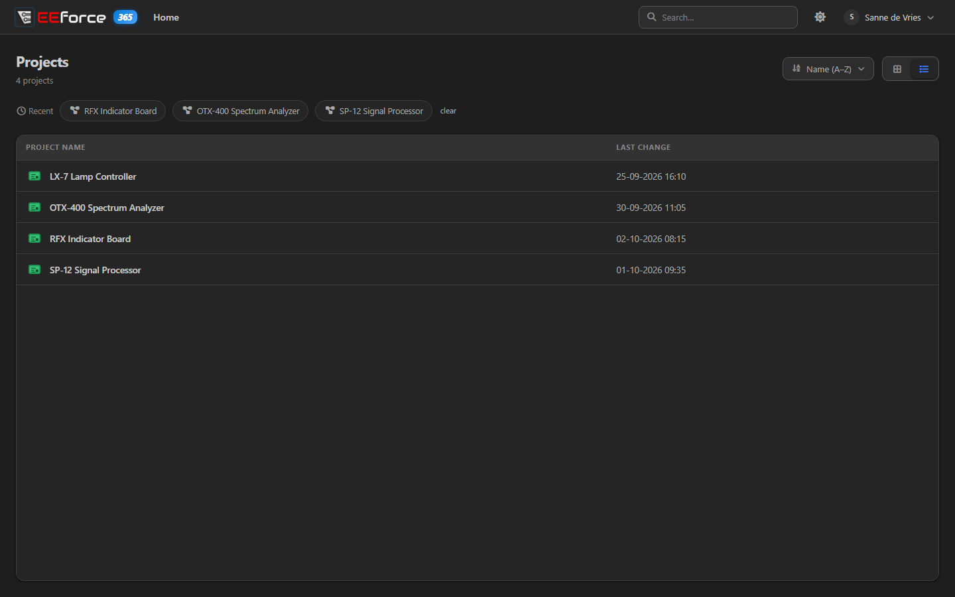
Task: Click the EEForce 365 logo
Action: point(76,17)
